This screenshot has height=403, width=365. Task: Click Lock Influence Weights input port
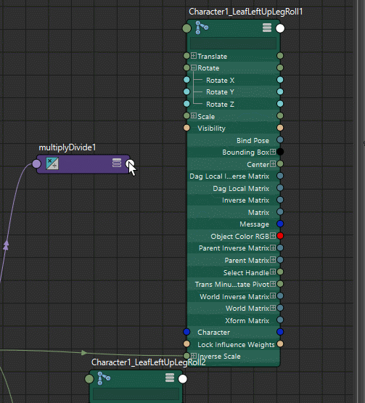[x=186, y=344]
